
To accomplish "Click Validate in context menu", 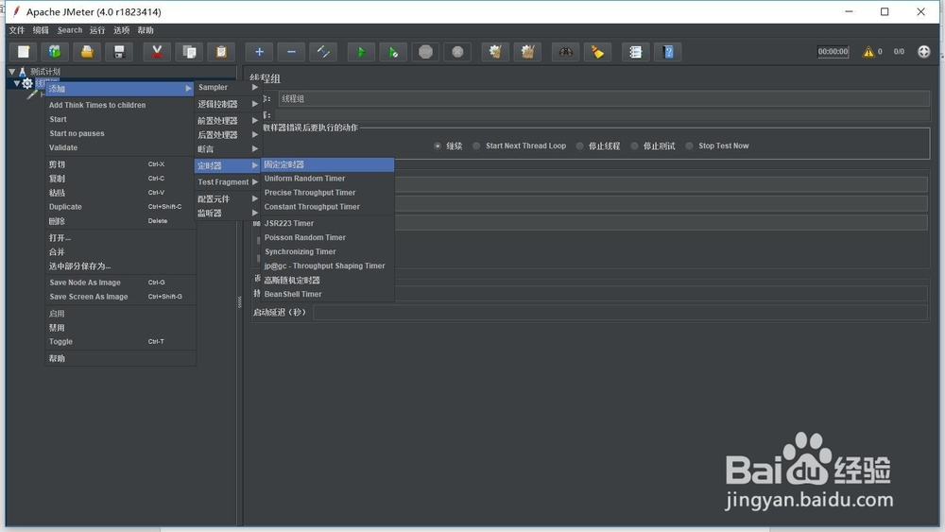I will coord(120,147).
